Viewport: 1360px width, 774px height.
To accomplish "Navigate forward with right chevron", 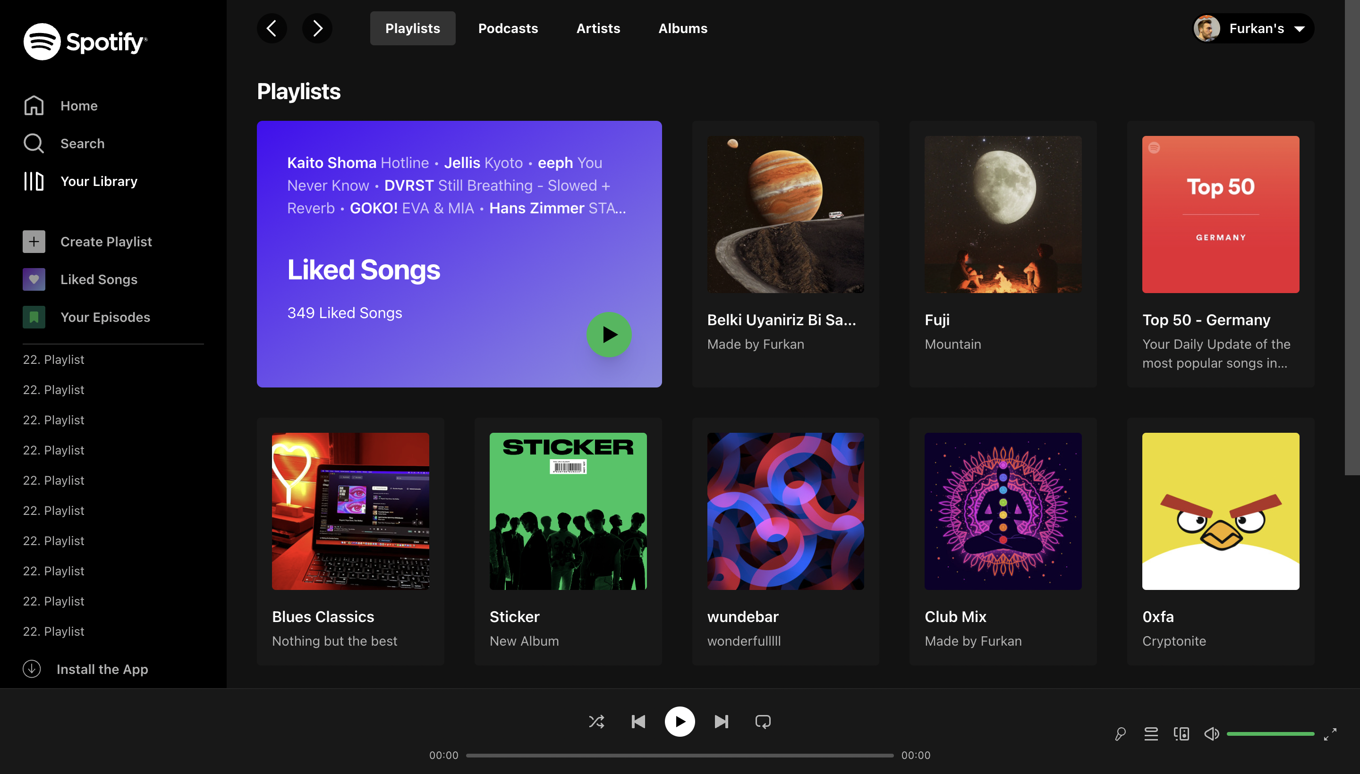I will (317, 28).
